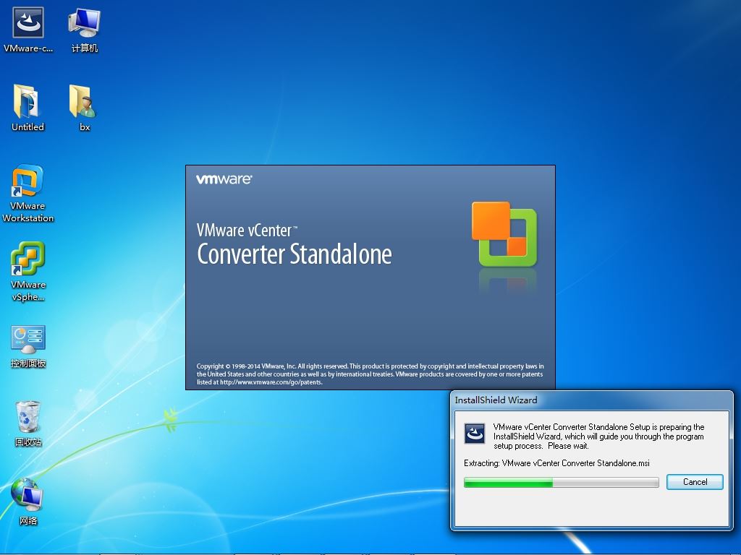Click the extraction progress bar

click(561, 482)
